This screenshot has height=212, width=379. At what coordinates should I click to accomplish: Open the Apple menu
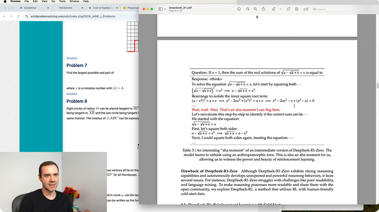click(x=4, y=2)
